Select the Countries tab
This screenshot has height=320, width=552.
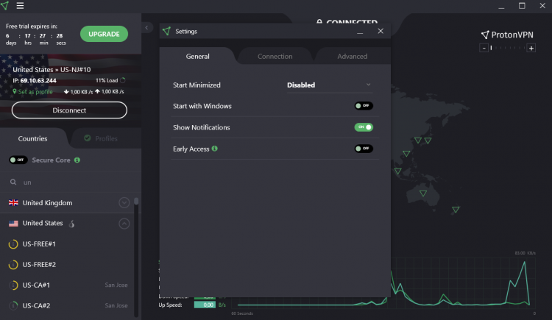(x=32, y=139)
